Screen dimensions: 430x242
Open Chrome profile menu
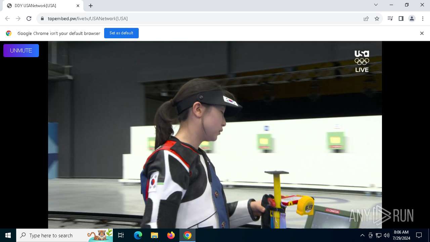point(412,18)
